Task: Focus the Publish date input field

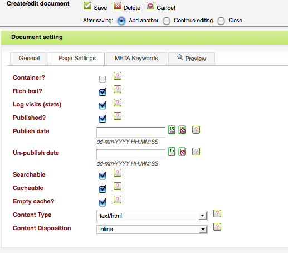Action: click(131, 132)
